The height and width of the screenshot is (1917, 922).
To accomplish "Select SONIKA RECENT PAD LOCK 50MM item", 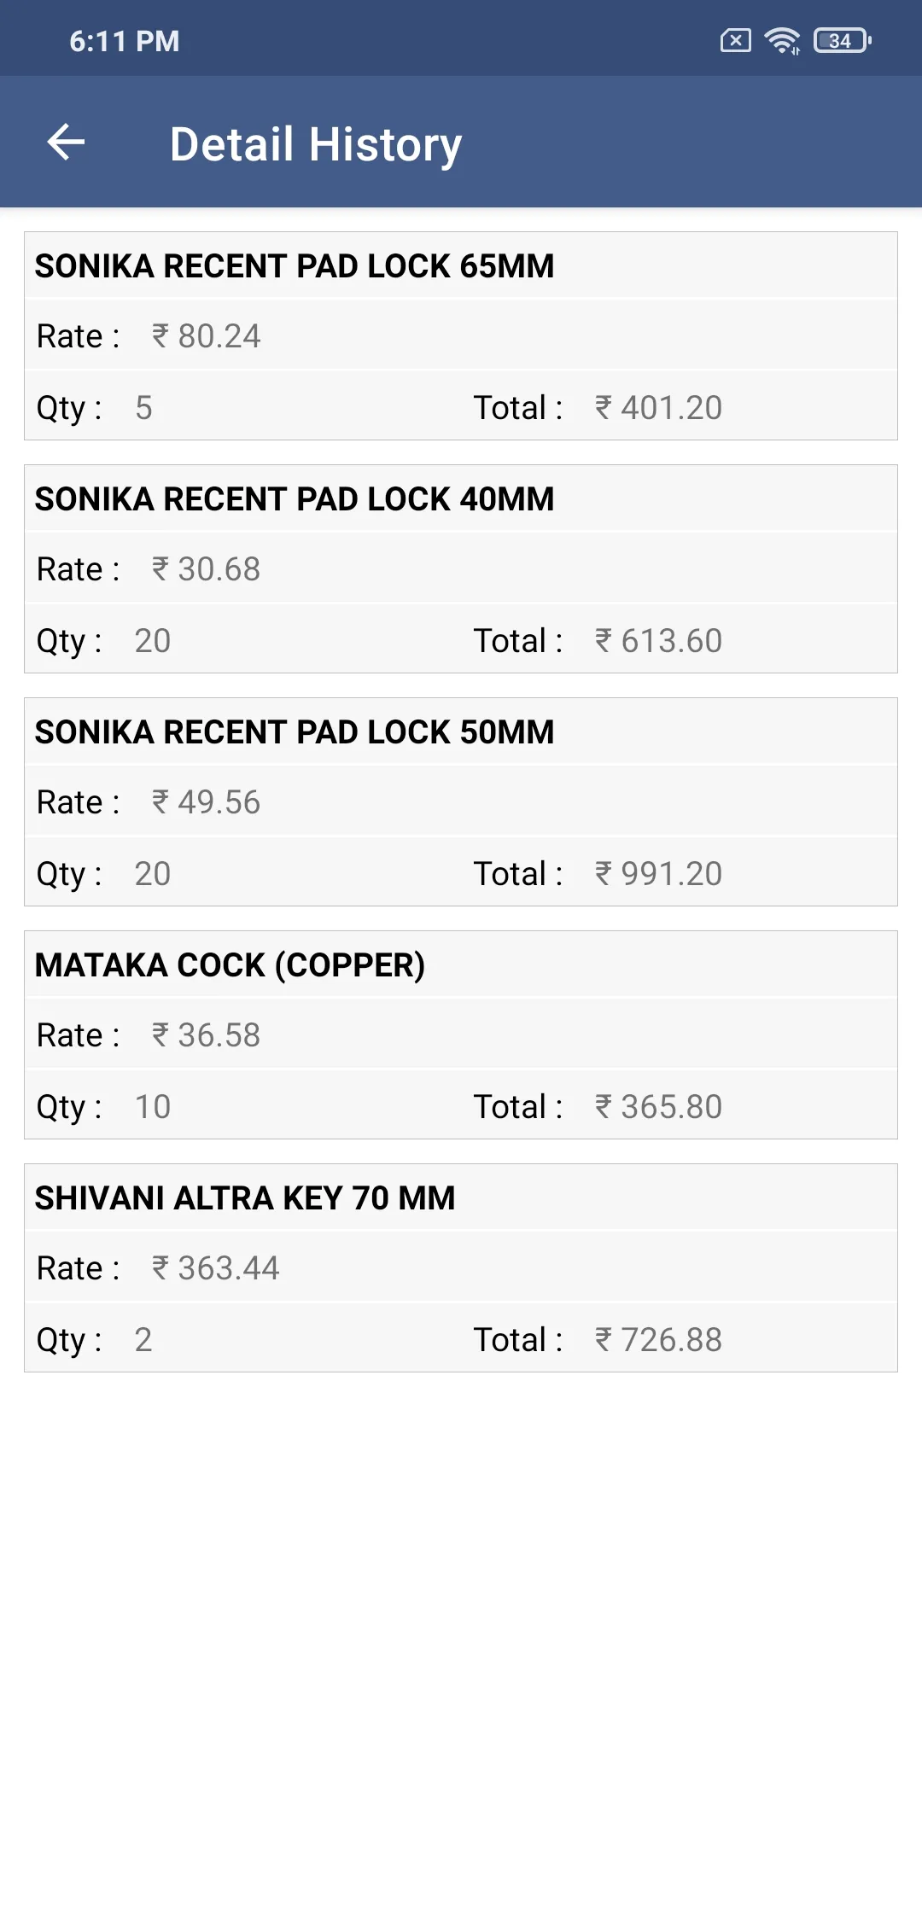I will tap(295, 732).
